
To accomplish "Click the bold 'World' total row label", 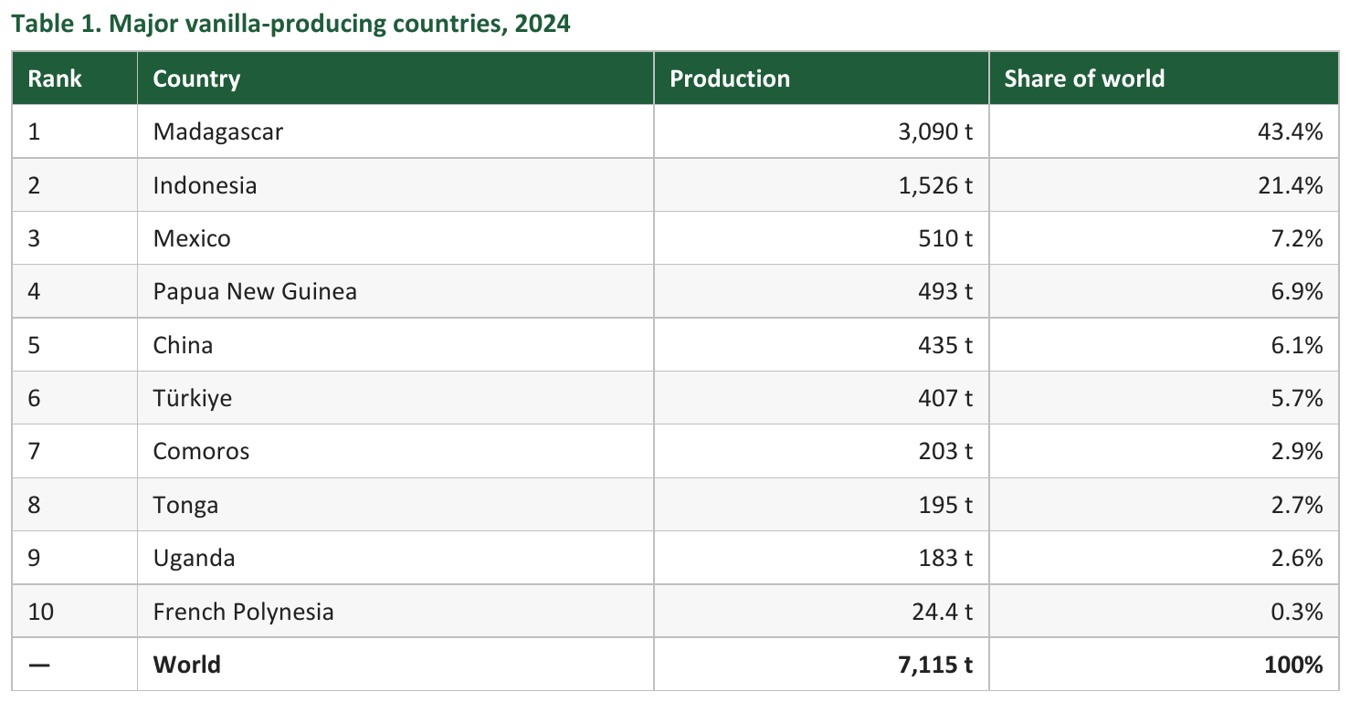I will [x=186, y=664].
